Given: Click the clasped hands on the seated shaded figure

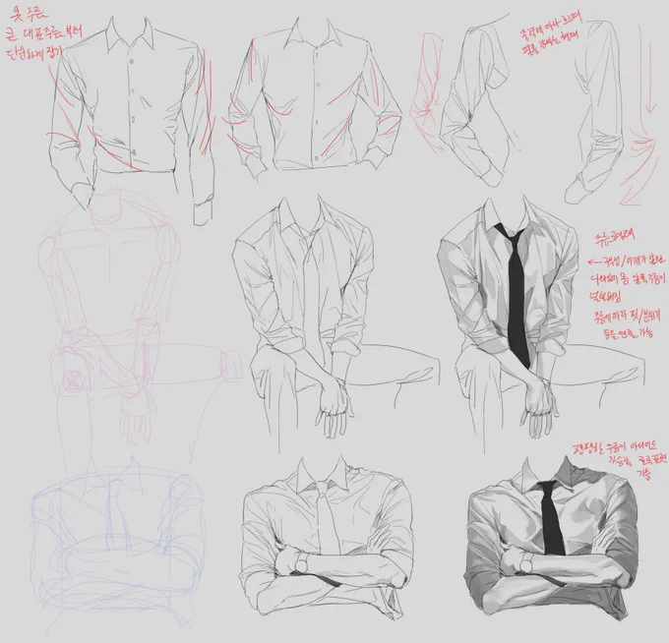Looking at the screenshot, I should pyautogui.click(x=541, y=407).
